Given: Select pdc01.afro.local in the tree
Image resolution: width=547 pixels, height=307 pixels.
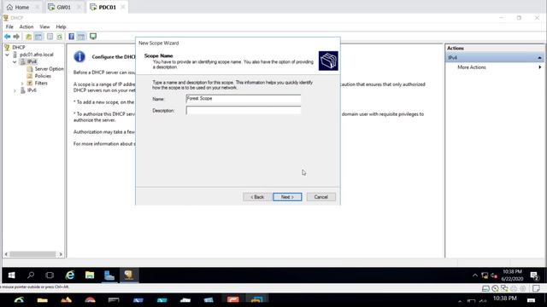Looking at the screenshot, I should 37,55.
